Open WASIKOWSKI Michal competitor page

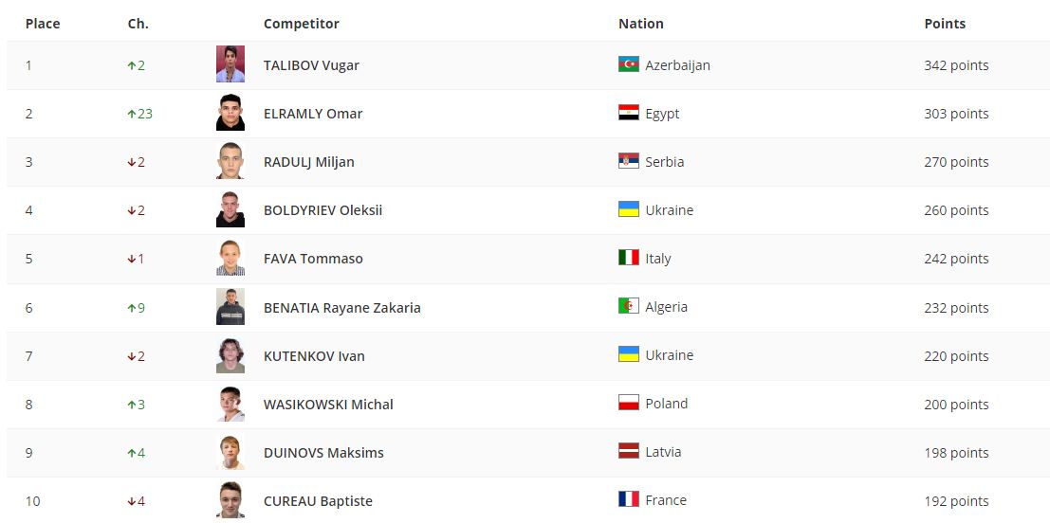(x=328, y=405)
